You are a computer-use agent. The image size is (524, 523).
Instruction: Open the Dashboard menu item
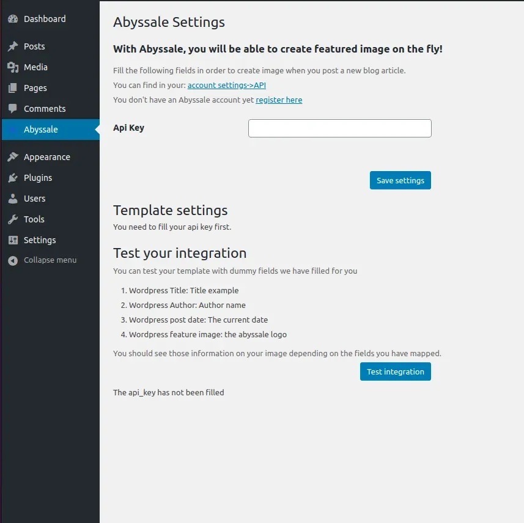point(51,19)
